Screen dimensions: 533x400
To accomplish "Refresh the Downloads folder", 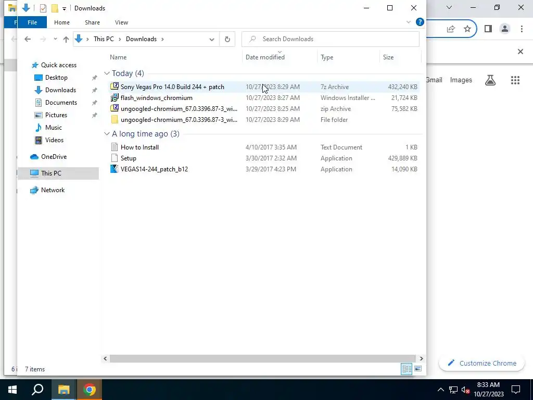I will click(x=227, y=39).
